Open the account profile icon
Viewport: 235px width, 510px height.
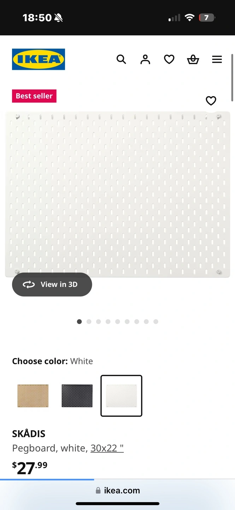(145, 59)
